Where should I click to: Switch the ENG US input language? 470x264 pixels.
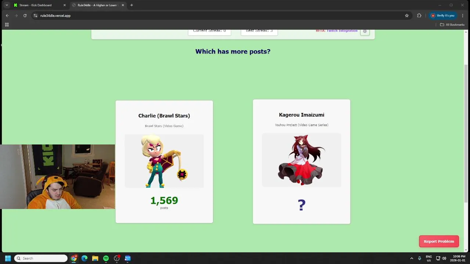(429, 258)
